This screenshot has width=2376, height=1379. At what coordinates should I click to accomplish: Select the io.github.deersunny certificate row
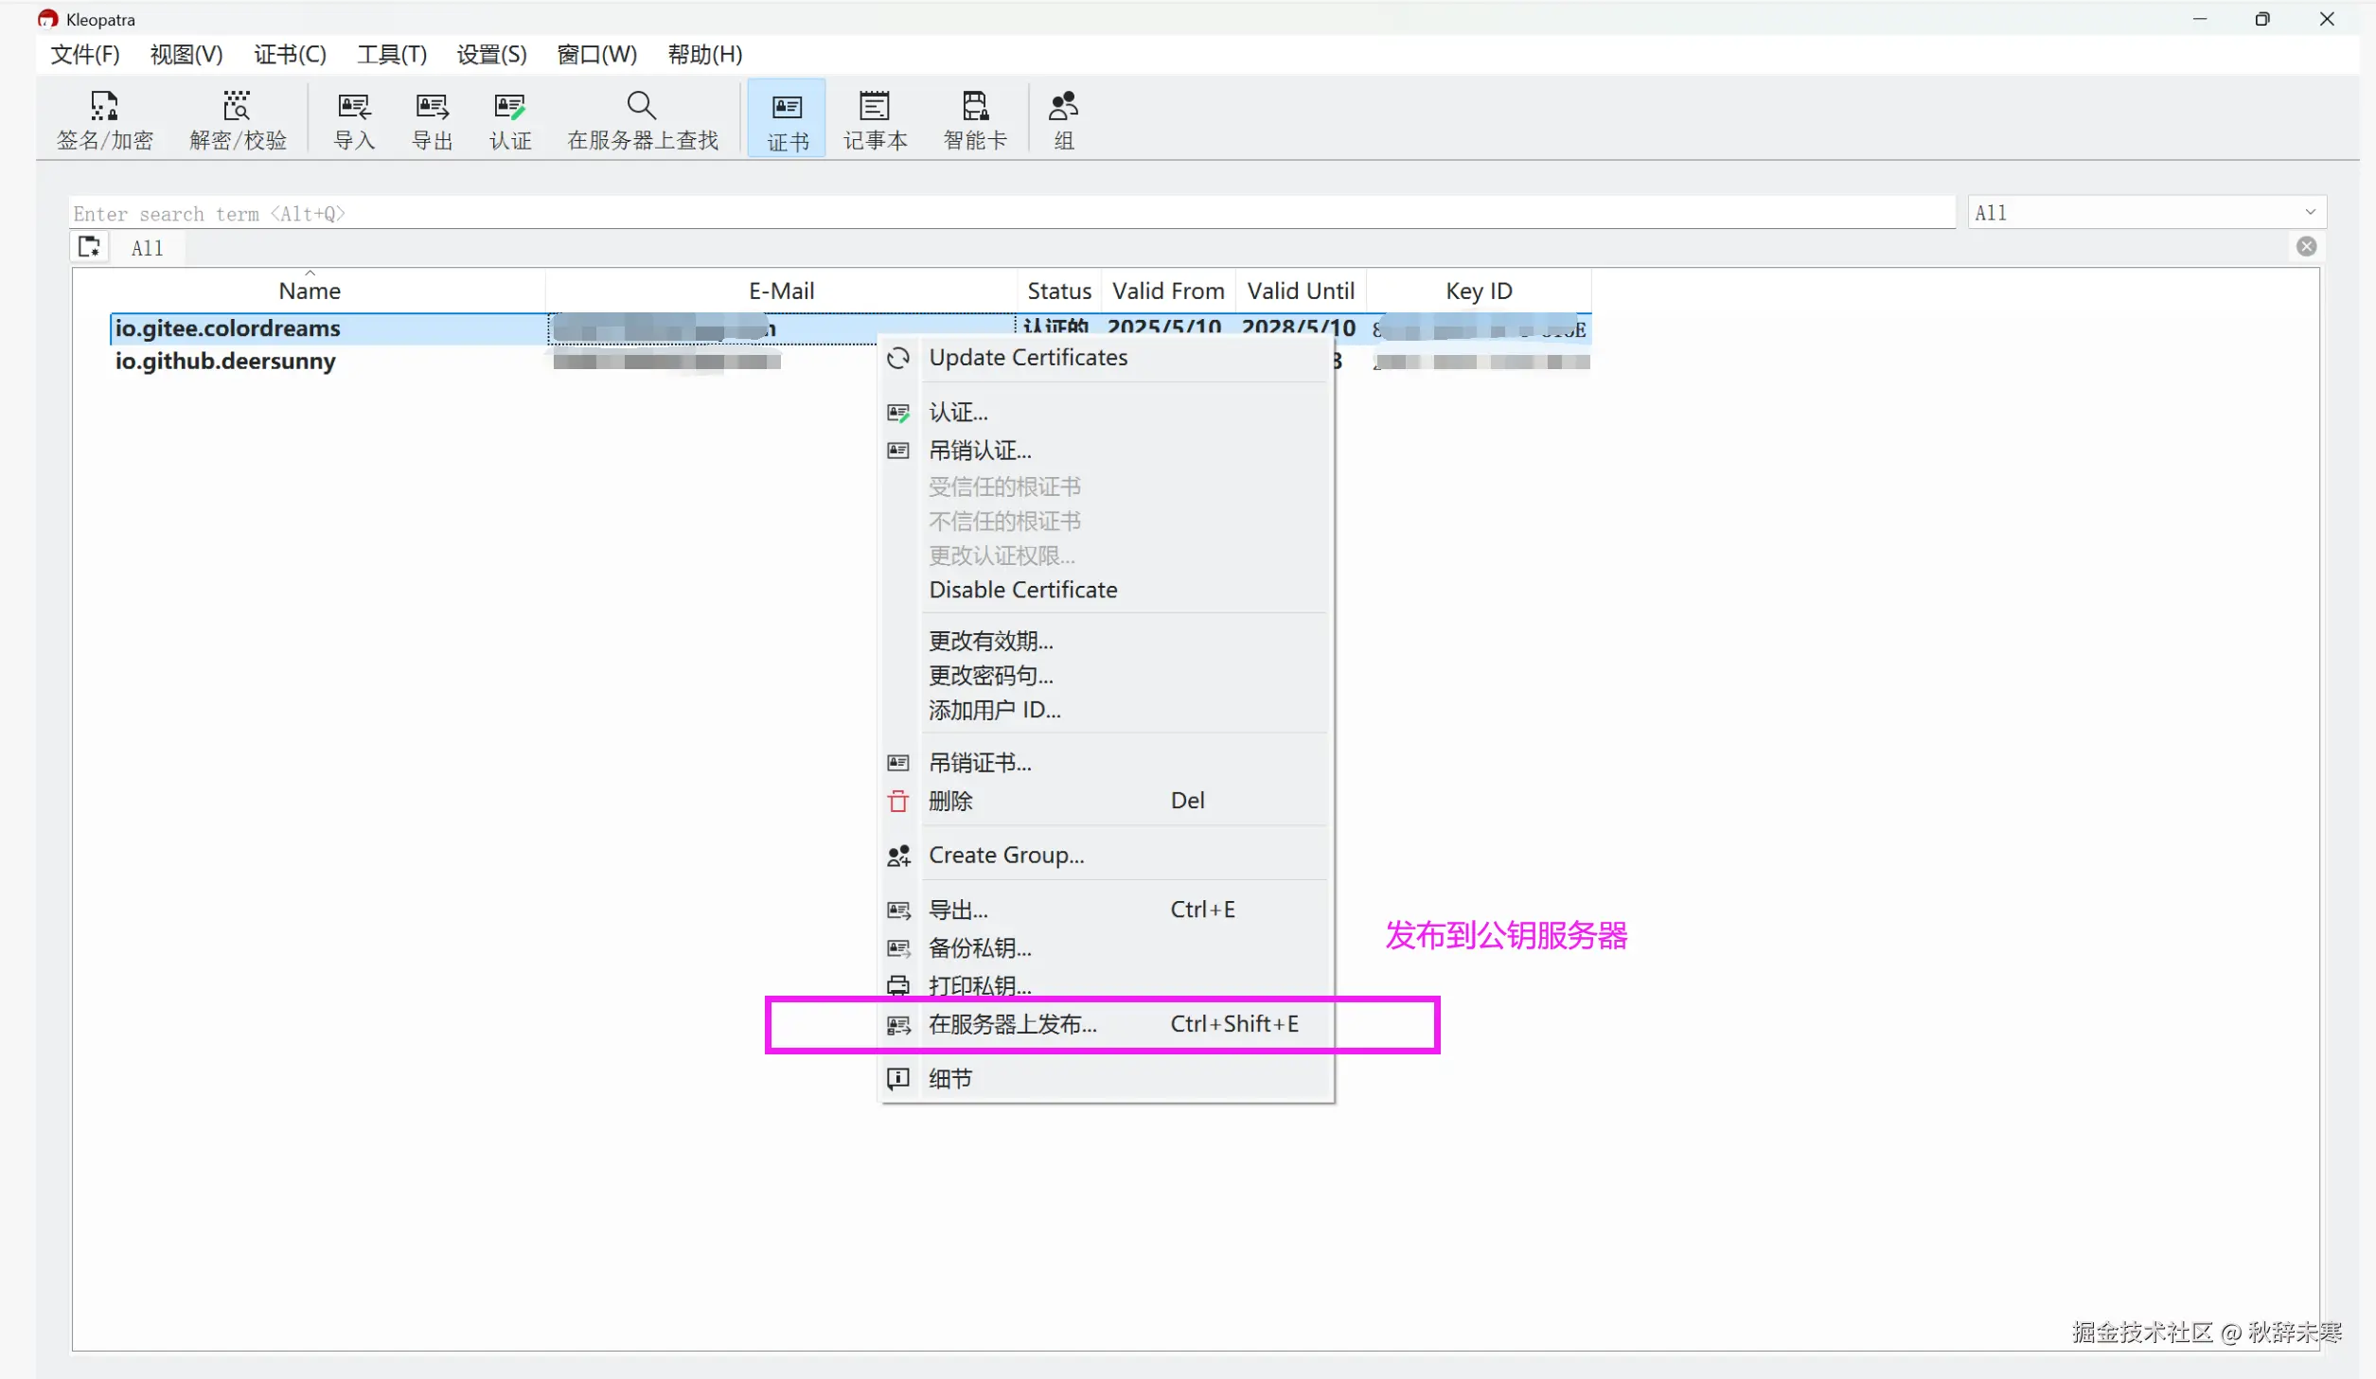(225, 362)
